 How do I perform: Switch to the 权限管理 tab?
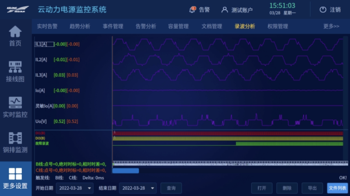click(278, 26)
